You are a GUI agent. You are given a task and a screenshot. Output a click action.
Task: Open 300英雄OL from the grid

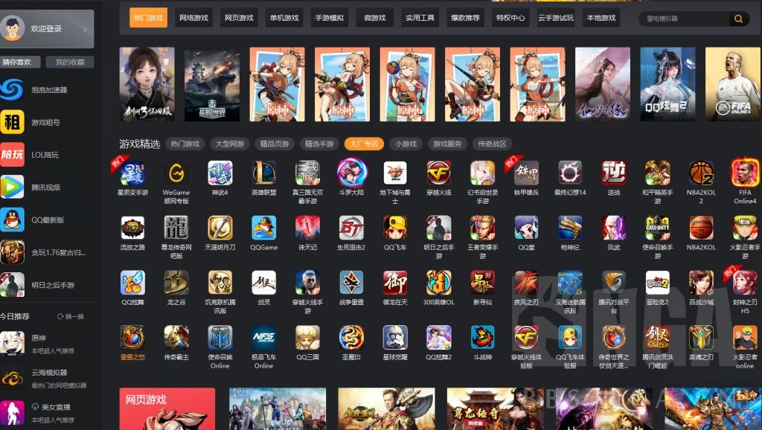(439, 283)
